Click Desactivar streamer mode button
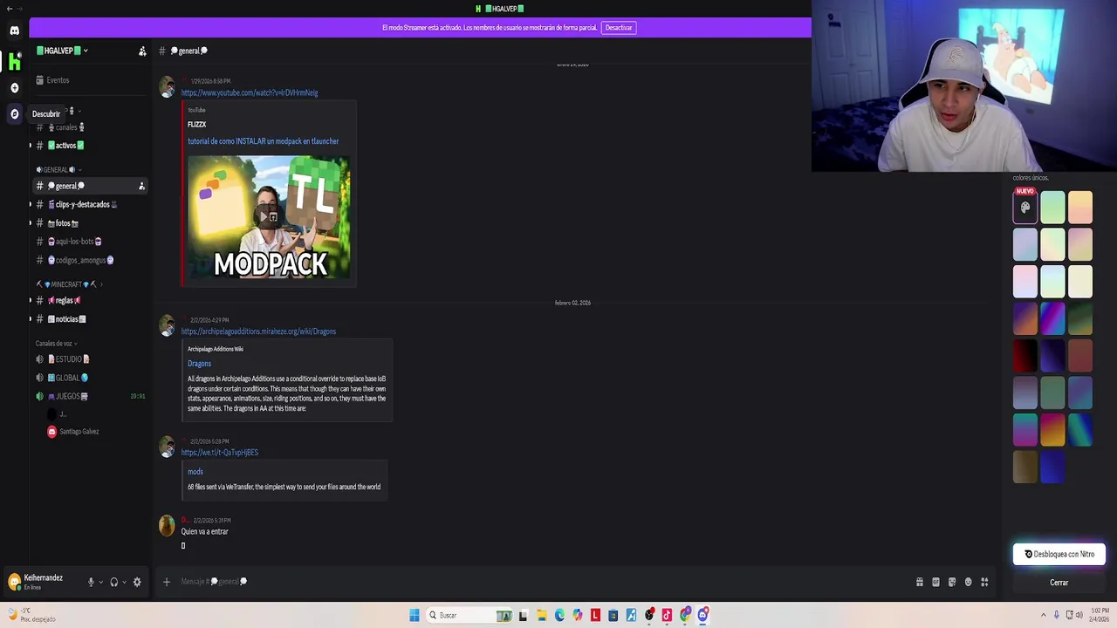The width and height of the screenshot is (1117, 628). pos(619,28)
